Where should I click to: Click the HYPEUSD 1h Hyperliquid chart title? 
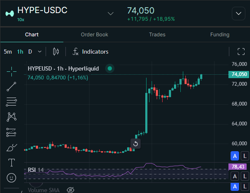pos(63,68)
